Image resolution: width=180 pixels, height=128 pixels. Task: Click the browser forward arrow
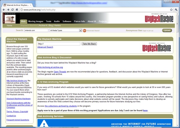[8, 10]
